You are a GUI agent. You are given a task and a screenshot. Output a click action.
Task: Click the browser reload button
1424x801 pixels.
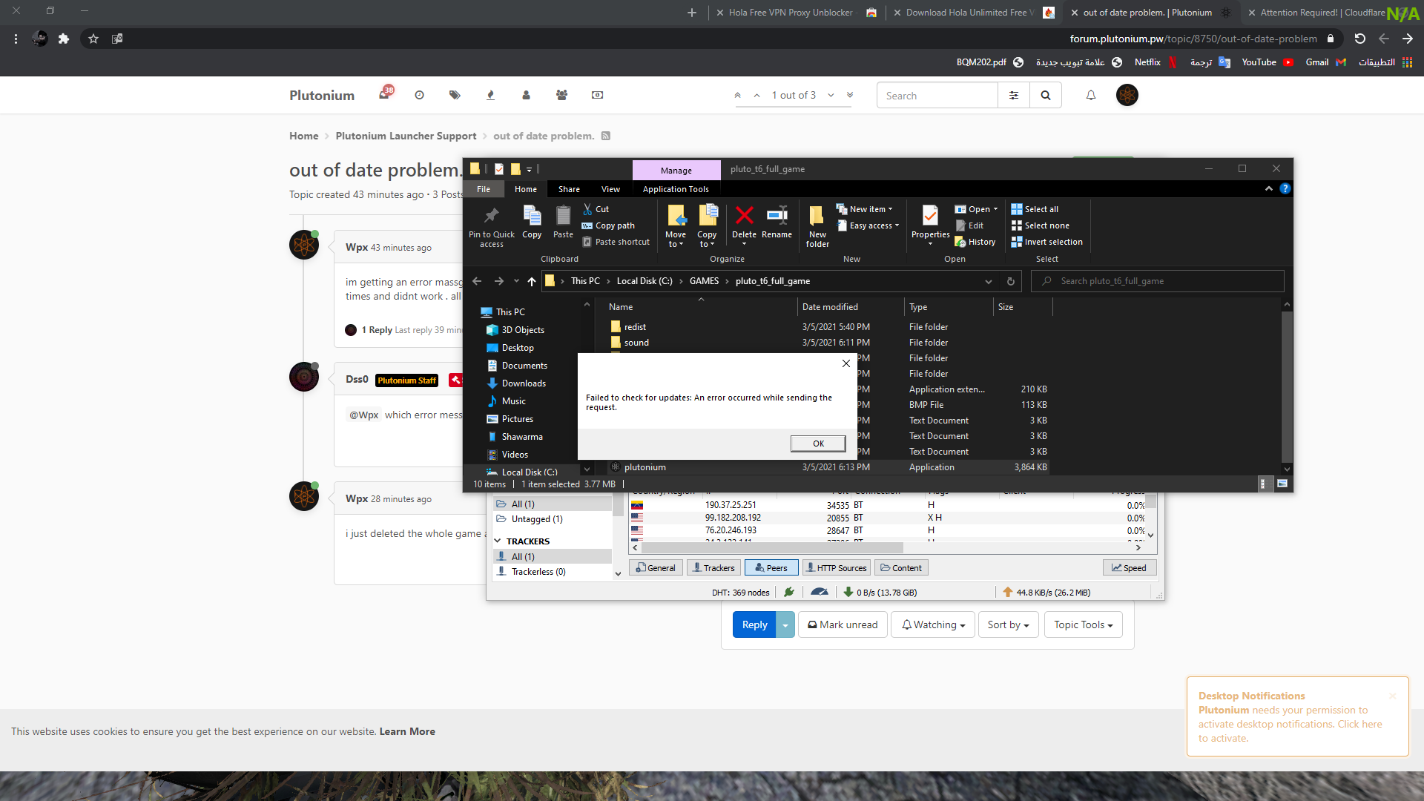1360,39
